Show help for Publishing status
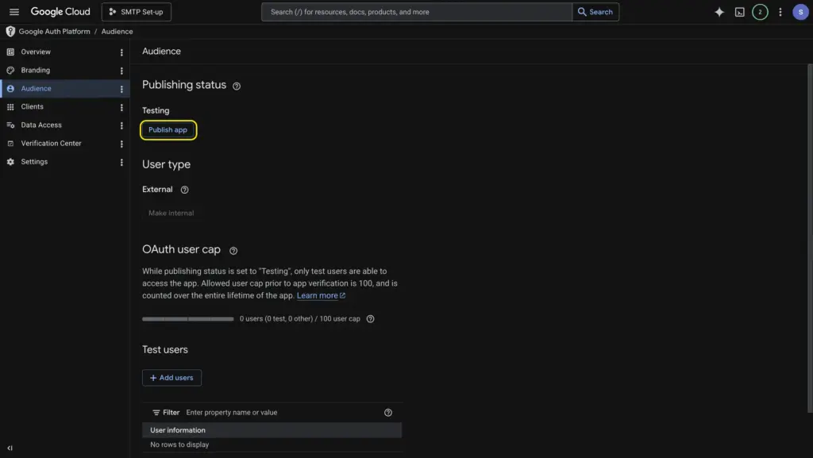The image size is (813, 458). point(237,86)
